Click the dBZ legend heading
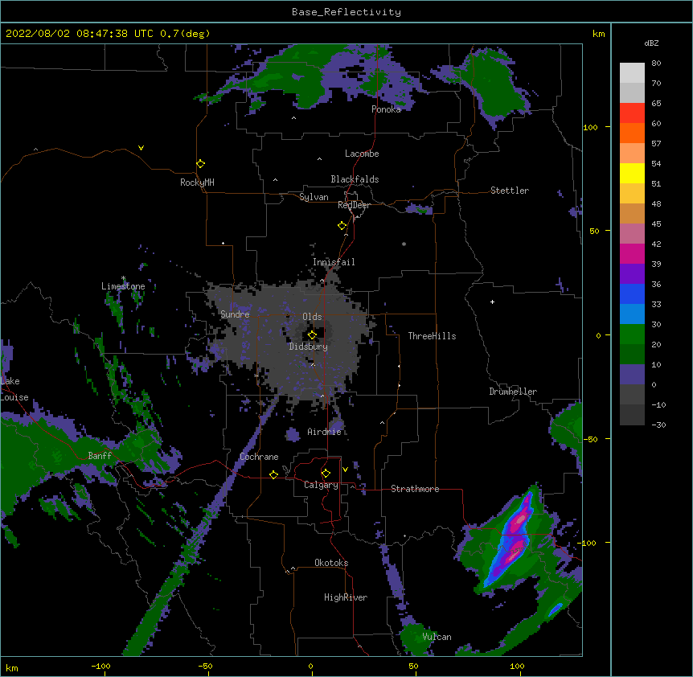The image size is (693, 677). tap(651, 43)
